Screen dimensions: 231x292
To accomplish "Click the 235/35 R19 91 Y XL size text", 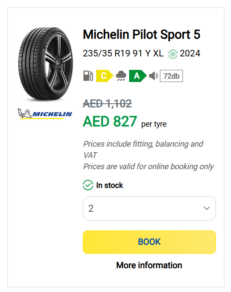I will pyautogui.click(x=123, y=53).
